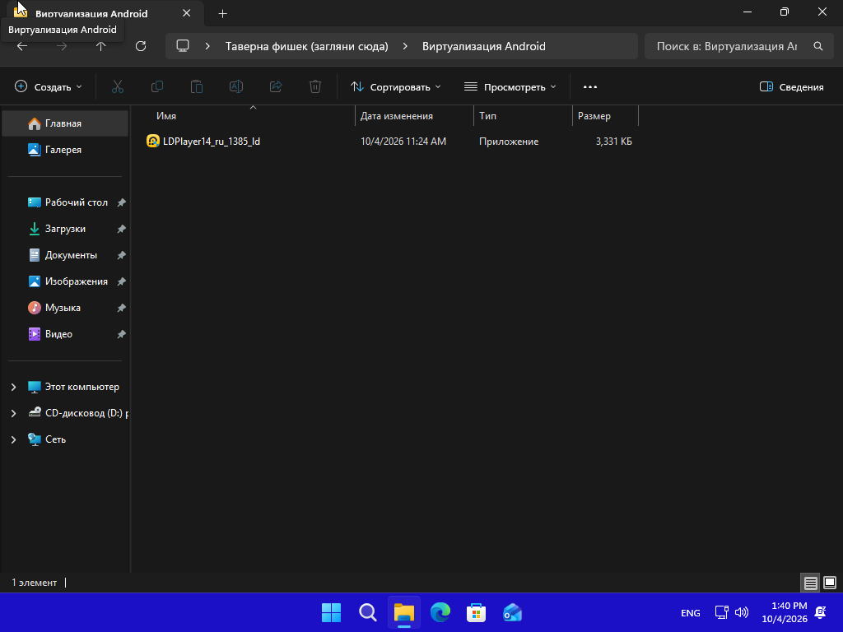
Task: Click Виртуализация Android breadcrumb
Action: [484, 46]
